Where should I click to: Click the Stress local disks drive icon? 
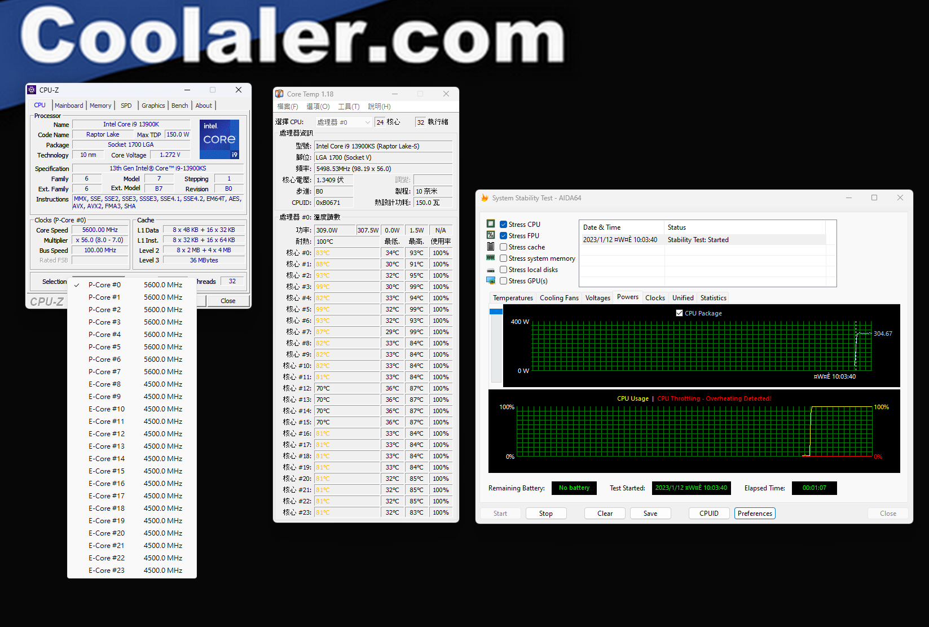pyautogui.click(x=491, y=270)
